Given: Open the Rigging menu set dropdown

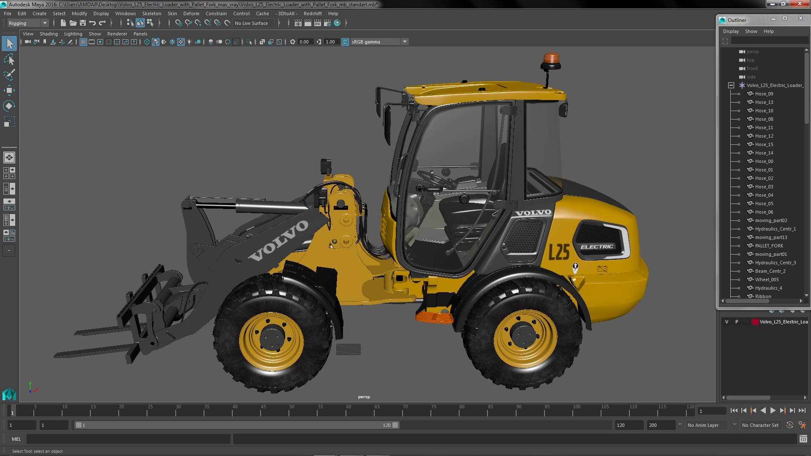Looking at the screenshot, I should click(27, 23).
